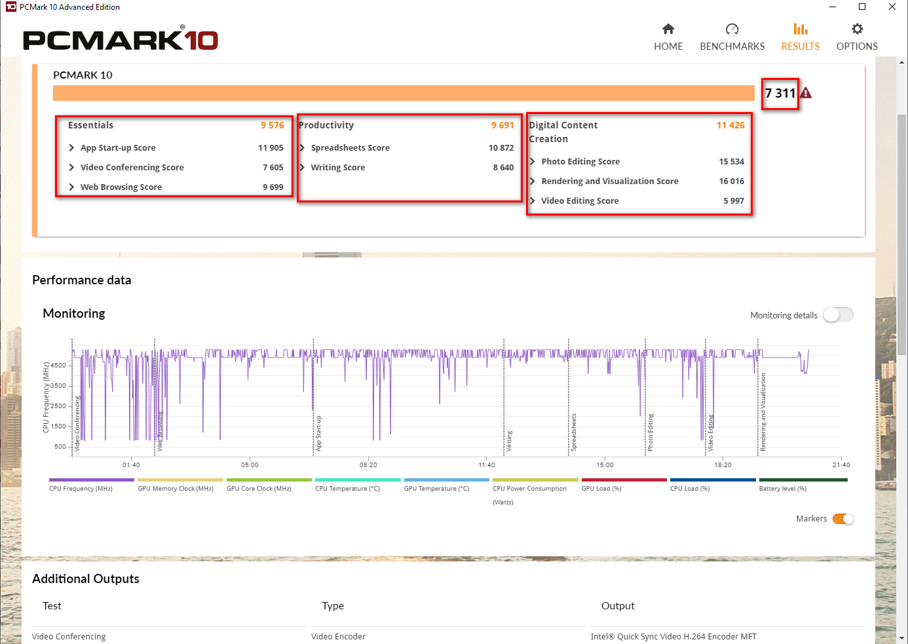Click the vertical scrollbar thumb
Screen dimensions: 908x644
(x=902, y=235)
